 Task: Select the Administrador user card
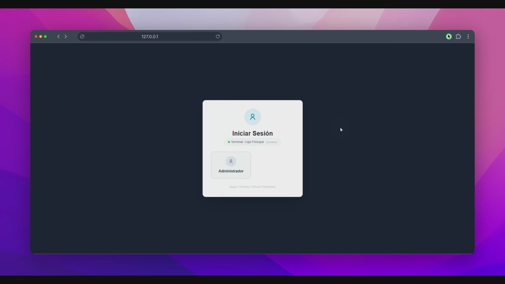231,165
